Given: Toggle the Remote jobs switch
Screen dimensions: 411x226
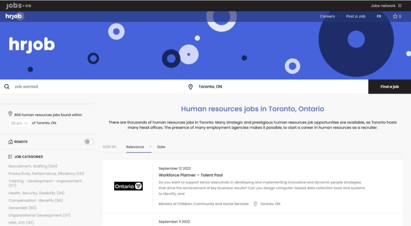Looking at the screenshot, I should (89, 142).
